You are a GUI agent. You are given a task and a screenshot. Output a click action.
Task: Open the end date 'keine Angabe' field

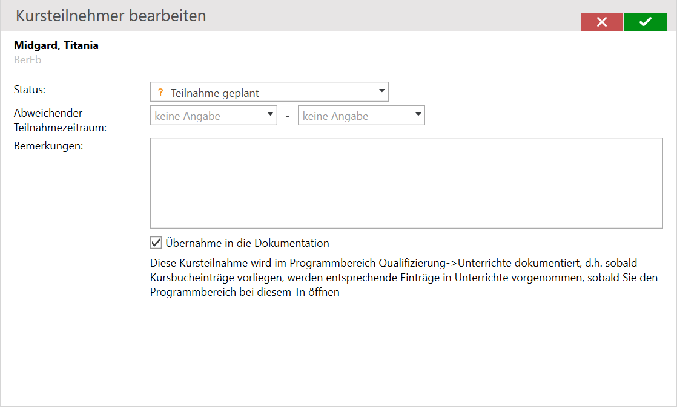354,116
